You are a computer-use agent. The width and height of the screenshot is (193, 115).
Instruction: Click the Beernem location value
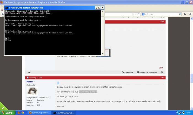[40, 100]
